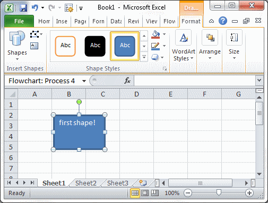Expand the shape styles gallery More button

coord(144,57)
